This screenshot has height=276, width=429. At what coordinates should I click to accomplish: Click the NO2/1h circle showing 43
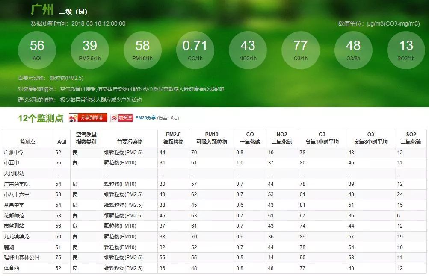pos(248,50)
